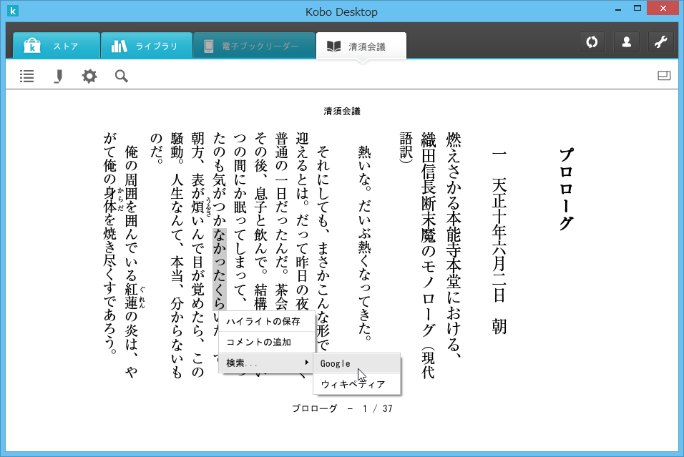Sync your library using the sync icon

[x=592, y=41]
